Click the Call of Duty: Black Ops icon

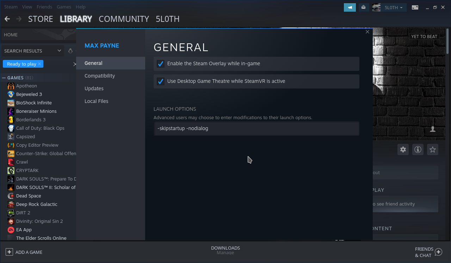coord(11,128)
